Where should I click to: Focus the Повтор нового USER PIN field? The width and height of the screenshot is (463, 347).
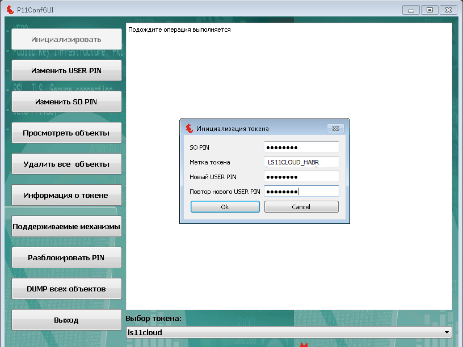point(301,192)
